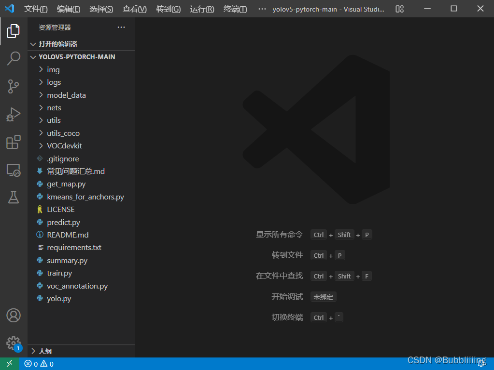The height and width of the screenshot is (370, 494).
Task: Open the 查看(V) menu
Action: 135,9
